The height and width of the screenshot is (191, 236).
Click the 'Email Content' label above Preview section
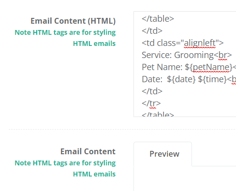(x=88, y=151)
